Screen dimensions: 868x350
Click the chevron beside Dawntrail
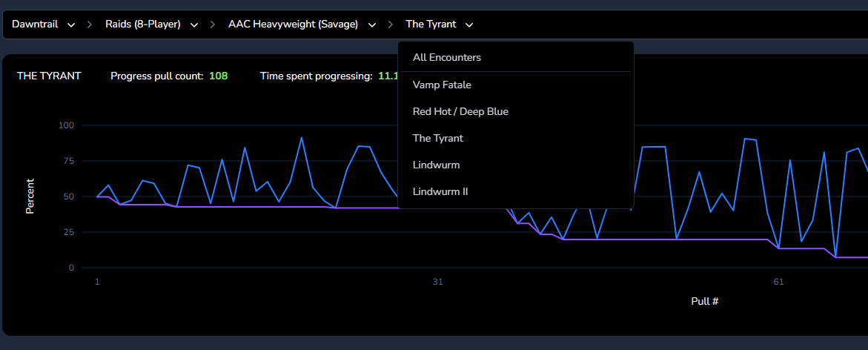[x=71, y=25]
